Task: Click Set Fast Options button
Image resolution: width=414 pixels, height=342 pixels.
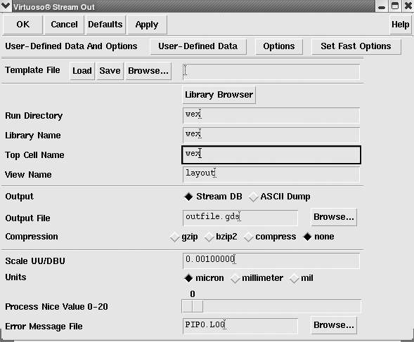Action: tap(356, 46)
